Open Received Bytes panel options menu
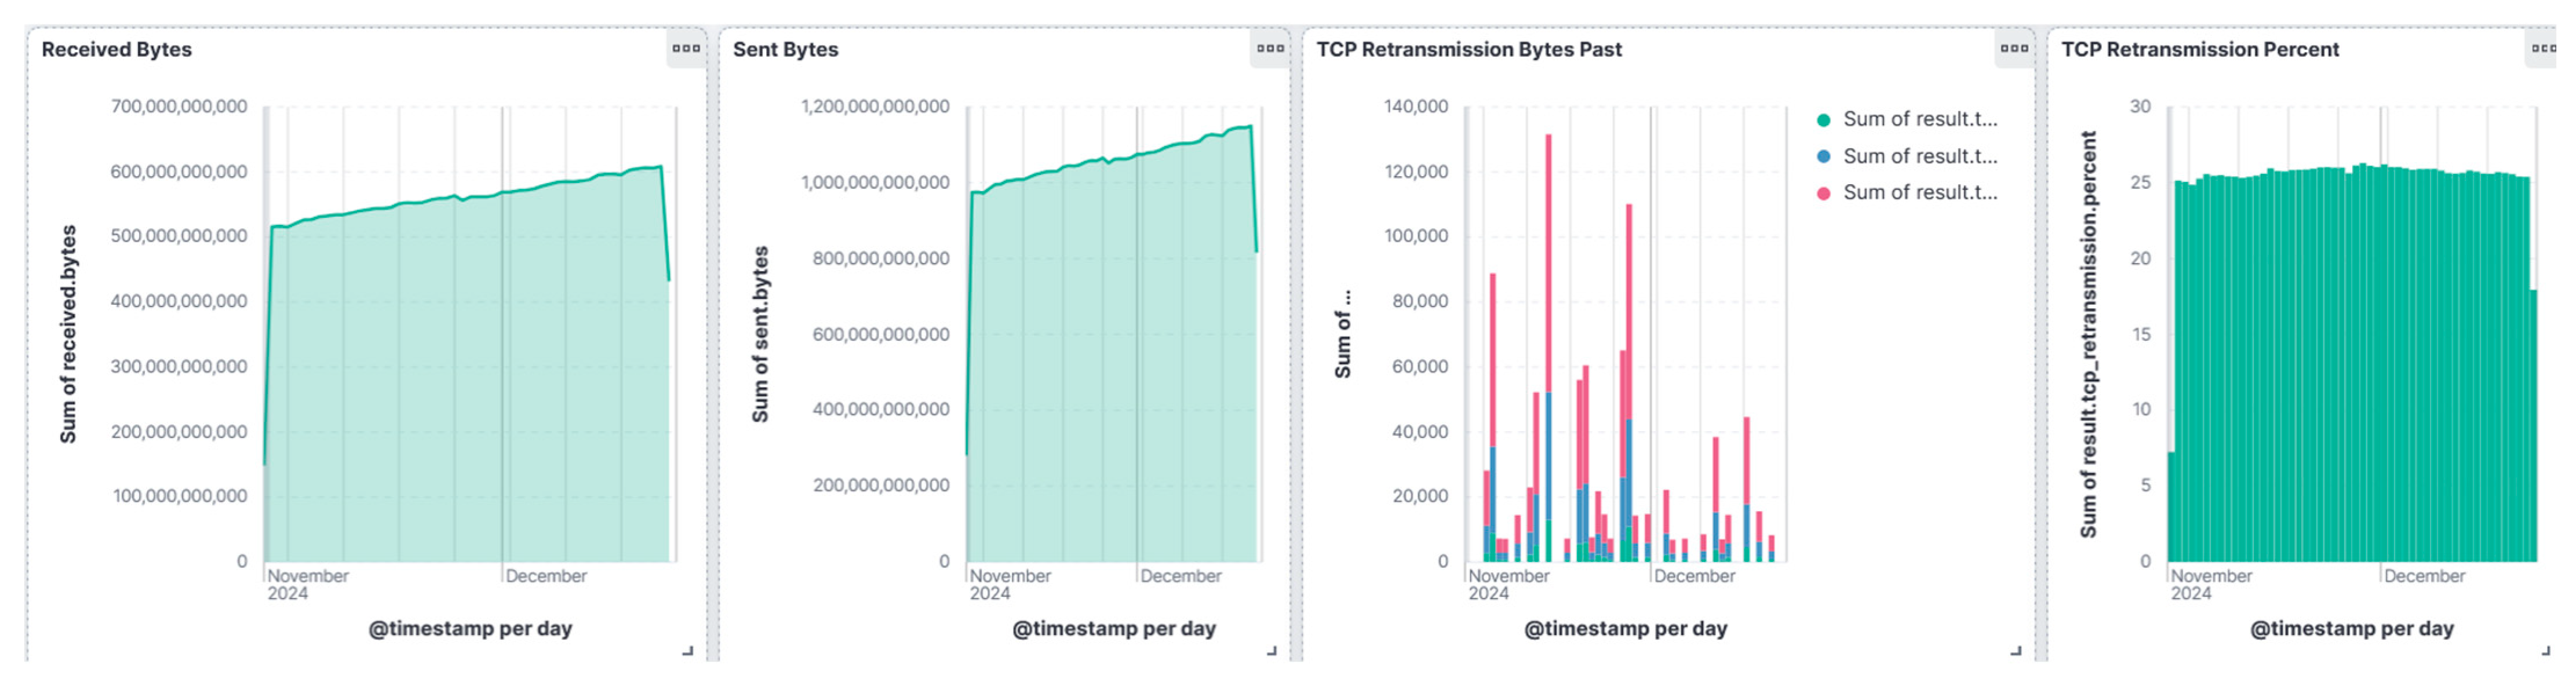 pyautogui.click(x=686, y=48)
